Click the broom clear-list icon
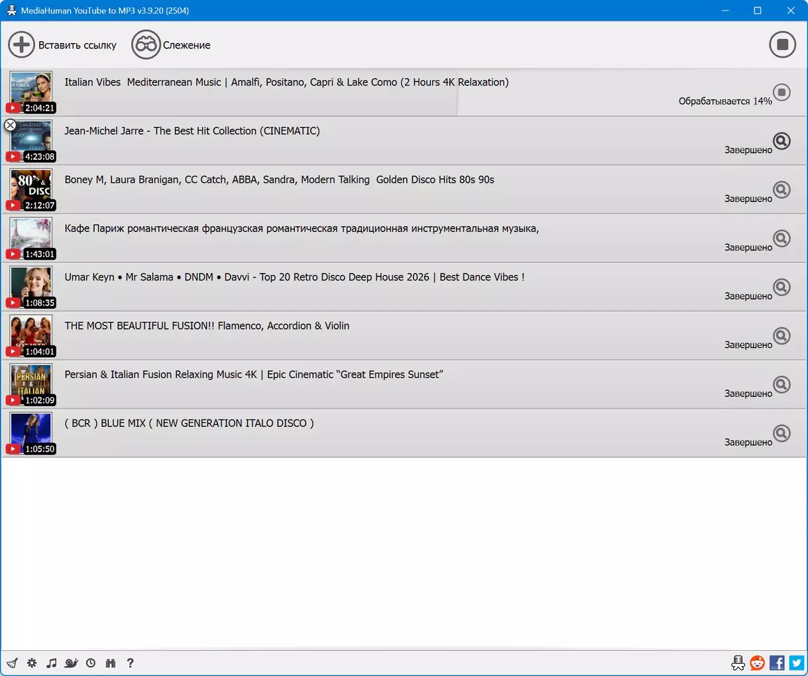808x676 pixels. click(x=12, y=663)
